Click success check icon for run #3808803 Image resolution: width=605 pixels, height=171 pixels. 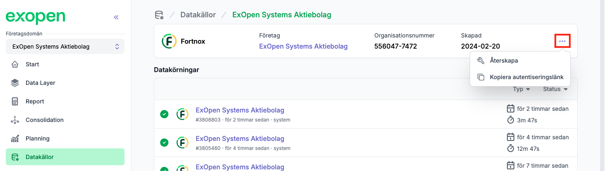[x=164, y=114]
